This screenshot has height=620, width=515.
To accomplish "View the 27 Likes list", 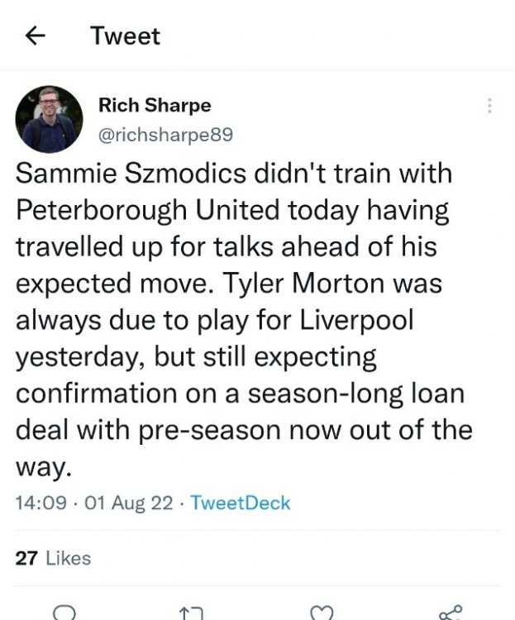I will click(x=53, y=558).
